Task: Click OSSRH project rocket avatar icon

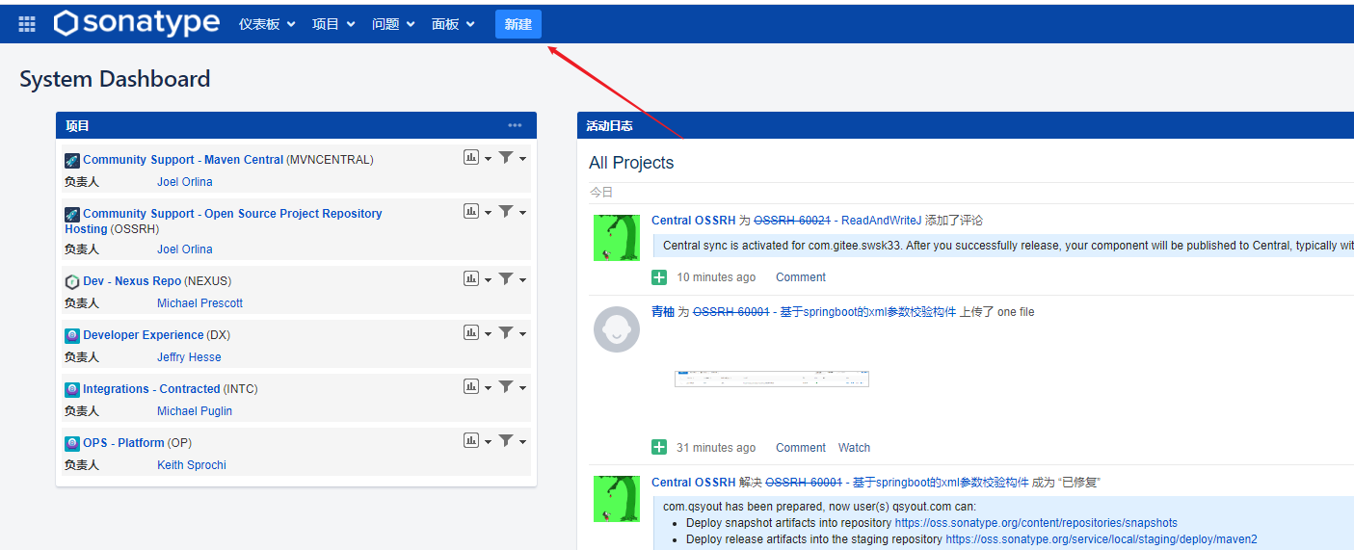Action: [72, 214]
